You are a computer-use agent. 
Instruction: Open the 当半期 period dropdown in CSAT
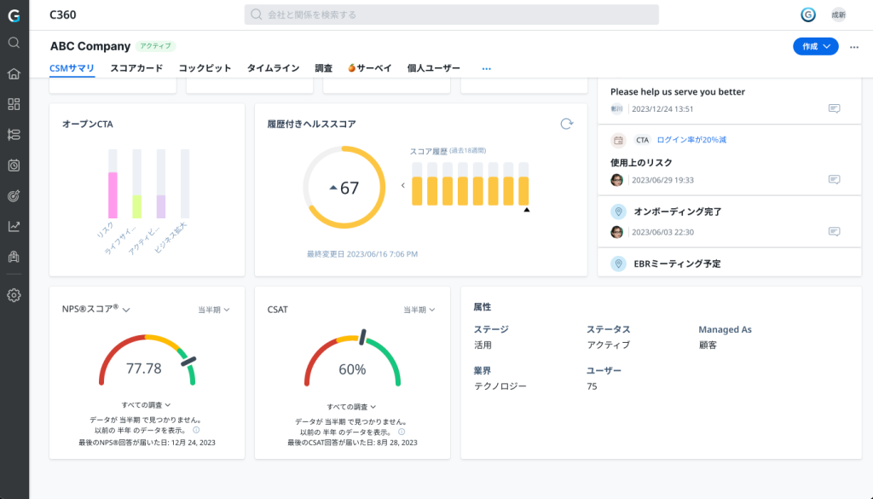tap(419, 310)
